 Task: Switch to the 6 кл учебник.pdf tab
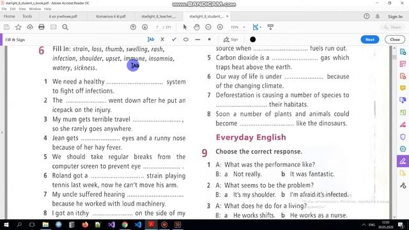pyautogui.click(x=63, y=17)
